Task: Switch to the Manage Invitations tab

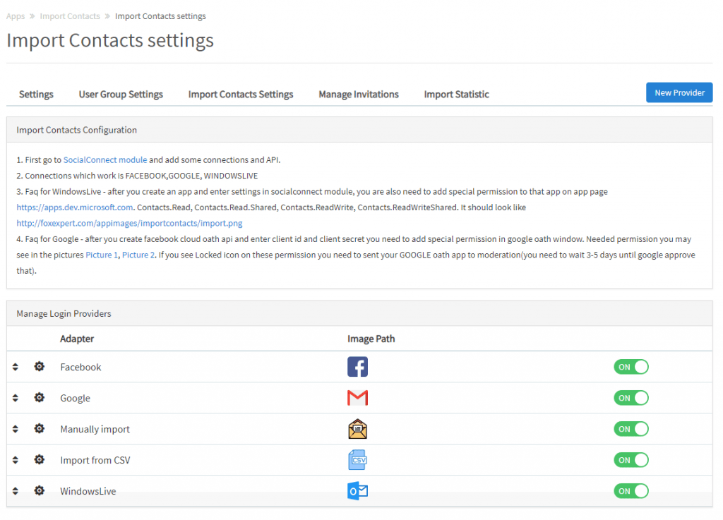Action: pyautogui.click(x=358, y=94)
